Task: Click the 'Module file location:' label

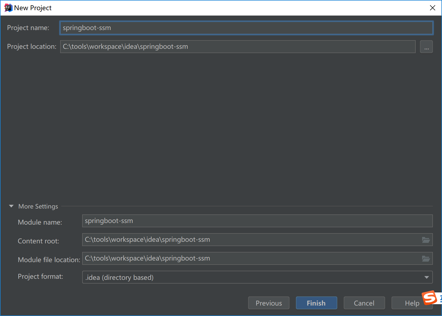Action: (x=49, y=260)
